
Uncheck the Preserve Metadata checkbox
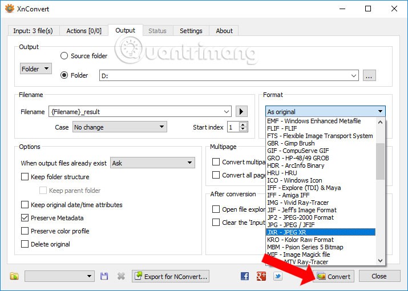25,217
